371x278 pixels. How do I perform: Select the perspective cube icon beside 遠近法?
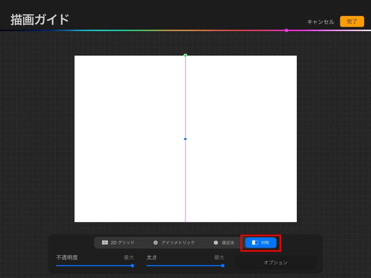pyautogui.click(x=216, y=243)
